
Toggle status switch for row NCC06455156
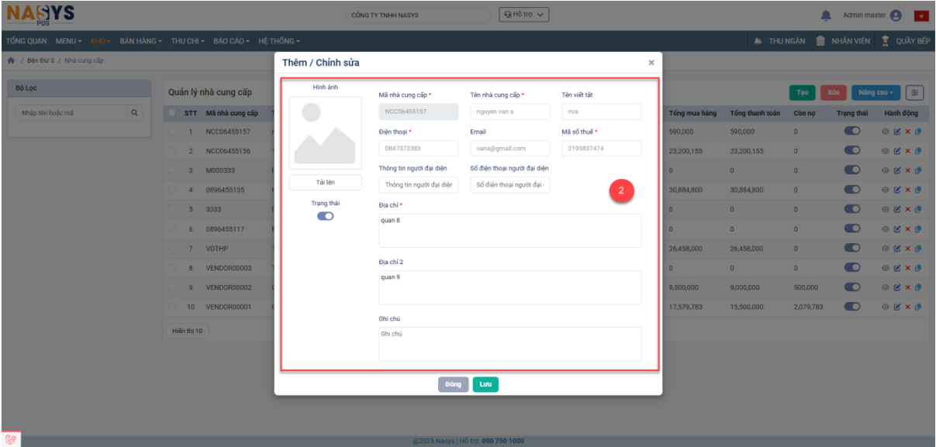click(x=852, y=151)
